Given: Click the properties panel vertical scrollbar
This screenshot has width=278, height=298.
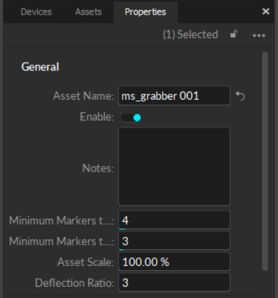Looking at the screenshot, I should 265,161.
